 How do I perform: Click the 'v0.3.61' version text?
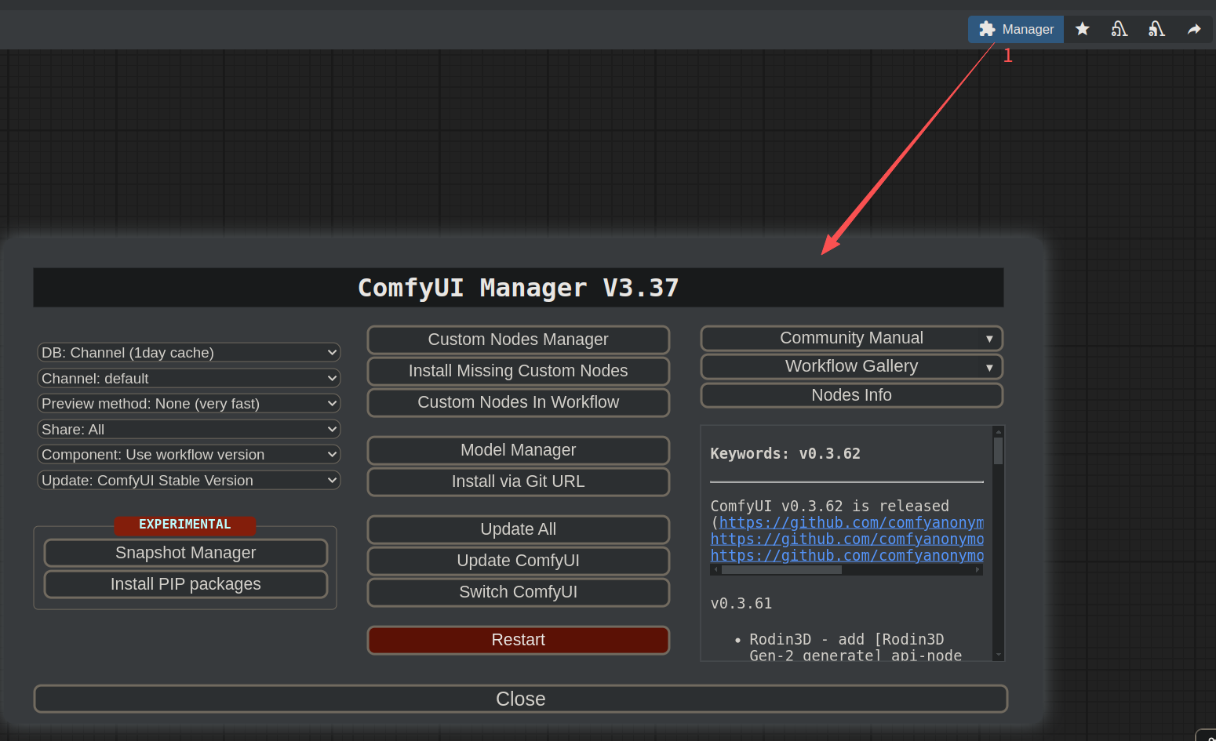point(741,604)
